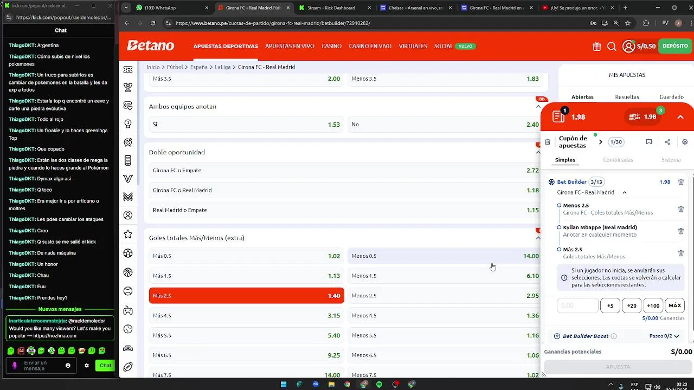Open Kick chat settings gear
Image resolution: width=694 pixels, height=390 pixels.
[x=86, y=366]
